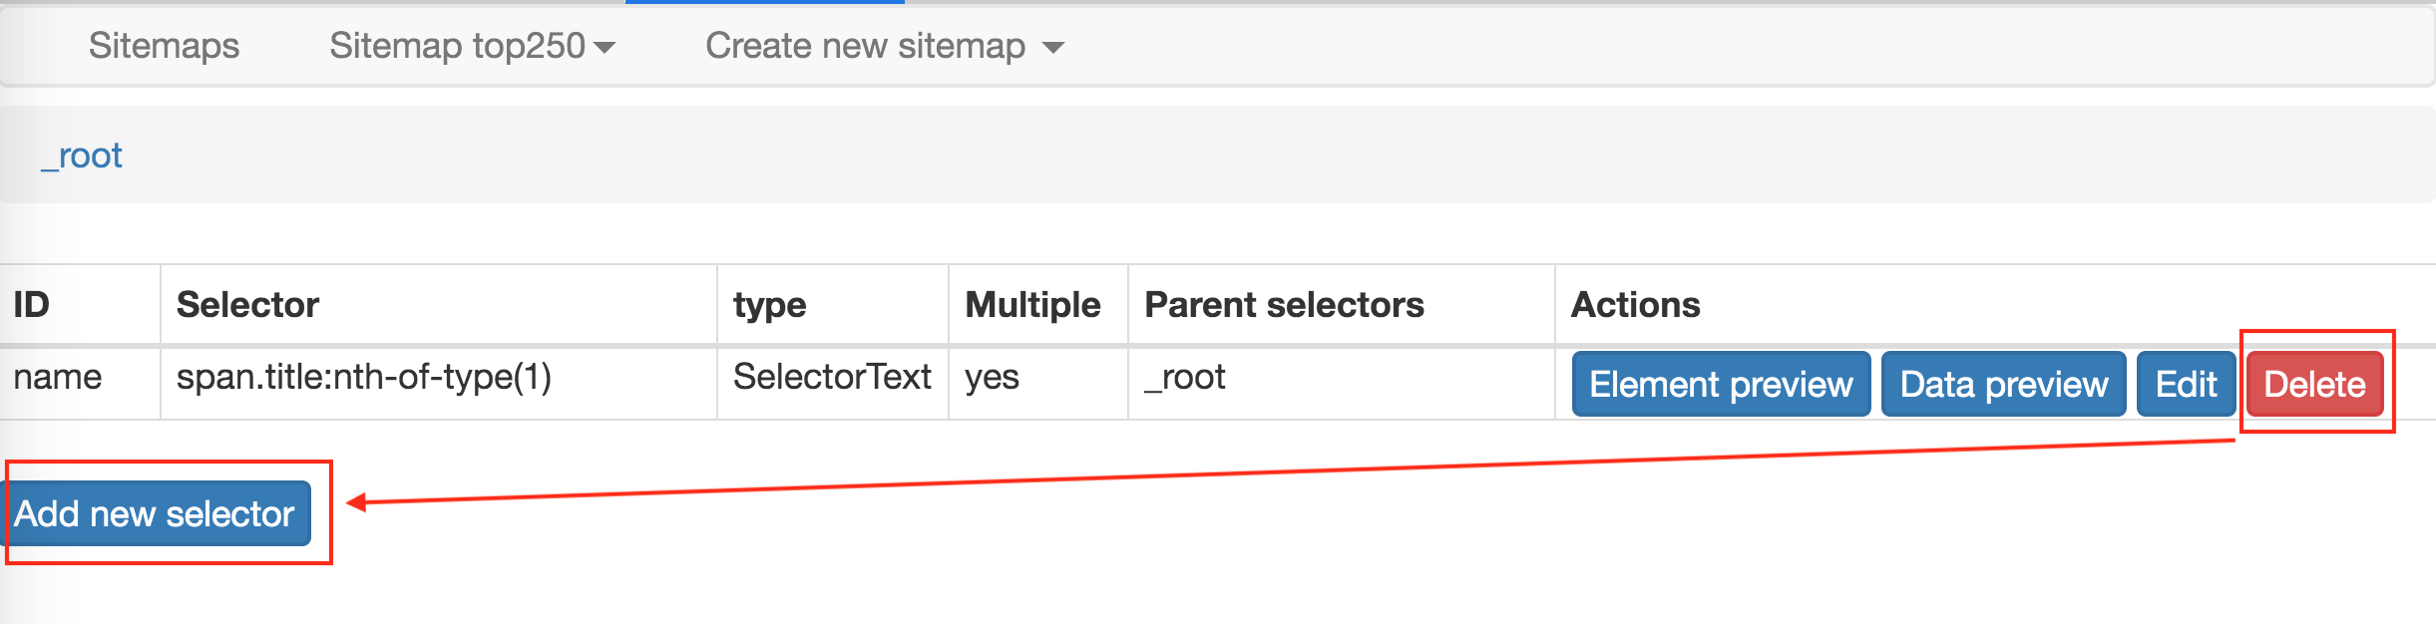This screenshot has height=624, width=2436.
Task: Click the _root breadcrumb link
Action: (82, 156)
